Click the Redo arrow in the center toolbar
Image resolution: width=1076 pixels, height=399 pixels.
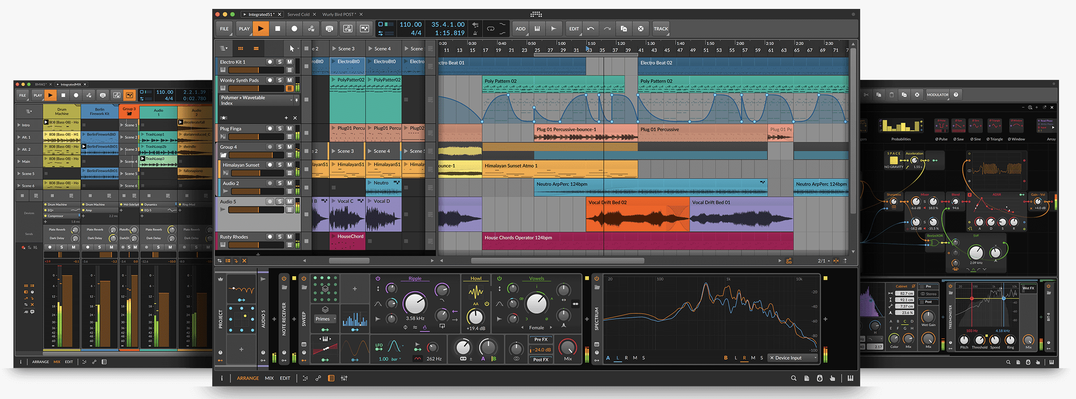tap(607, 29)
